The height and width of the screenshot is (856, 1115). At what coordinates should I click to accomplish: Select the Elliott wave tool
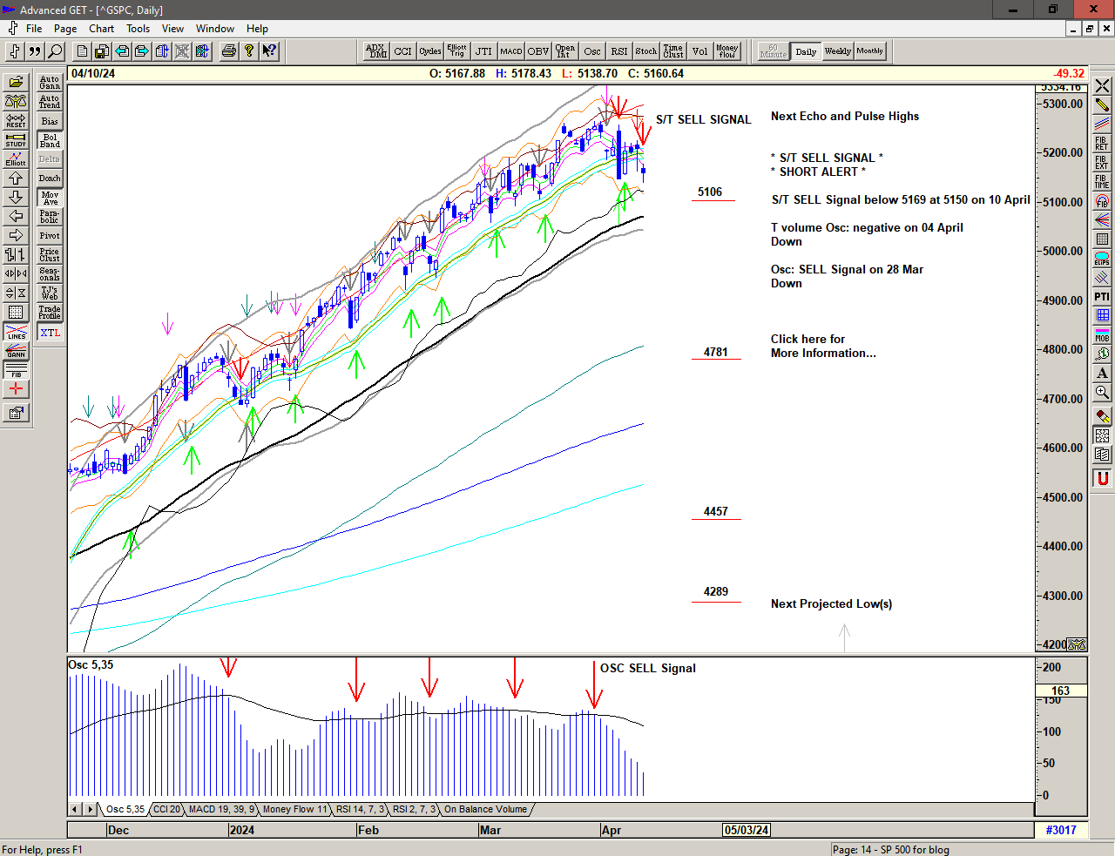(16, 158)
